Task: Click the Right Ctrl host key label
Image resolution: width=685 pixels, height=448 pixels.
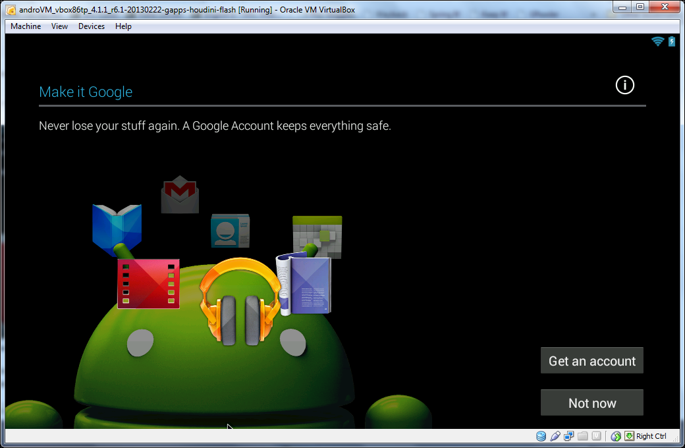Action: (x=651, y=435)
